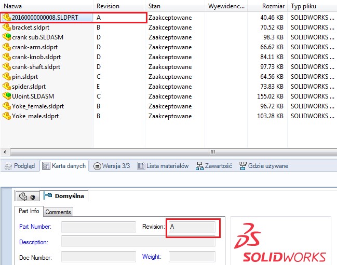Select the @ configuration tab
This screenshot has width=337, height=265.
pyautogui.click(x=28, y=197)
